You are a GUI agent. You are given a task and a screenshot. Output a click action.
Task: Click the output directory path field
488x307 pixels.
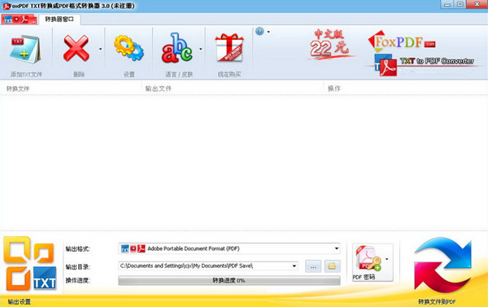coord(208,266)
